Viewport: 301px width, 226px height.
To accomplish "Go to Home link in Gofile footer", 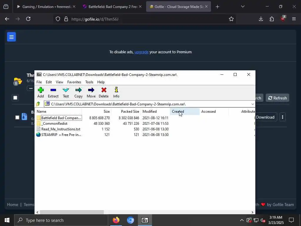I will (x=13, y=205).
